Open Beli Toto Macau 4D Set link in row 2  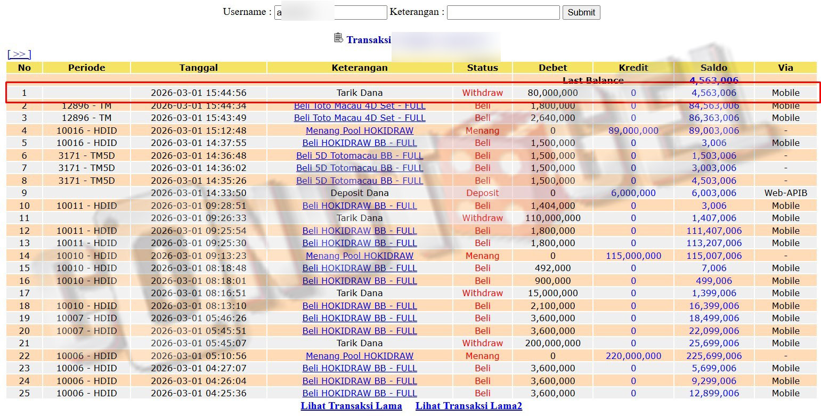pos(360,106)
